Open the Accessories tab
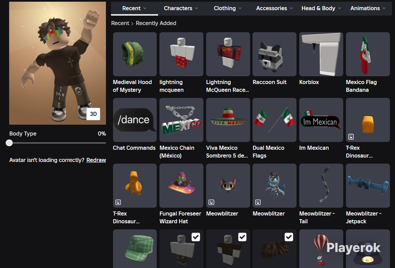Viewport: 395px width, 268px height. point(274,8)
